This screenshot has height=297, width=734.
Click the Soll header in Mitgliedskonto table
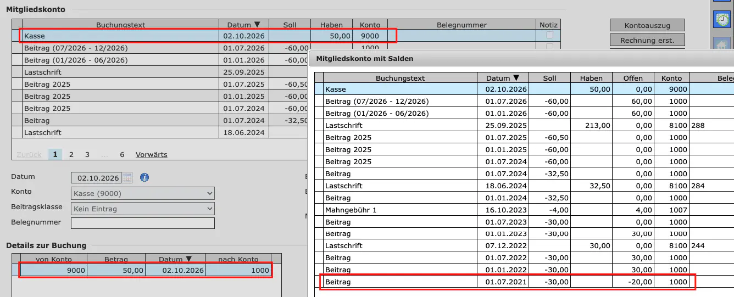(290, 25)
